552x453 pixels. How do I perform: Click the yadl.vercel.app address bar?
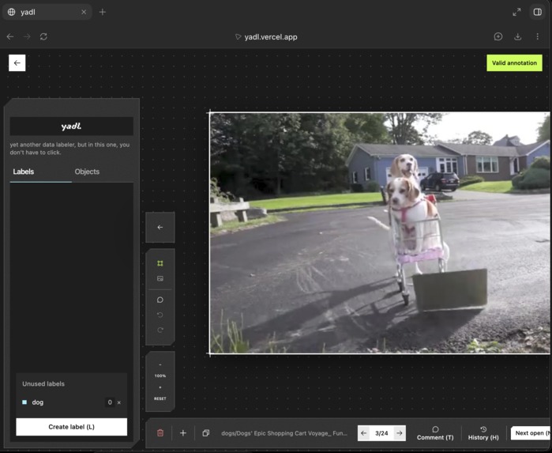[271, 37]
